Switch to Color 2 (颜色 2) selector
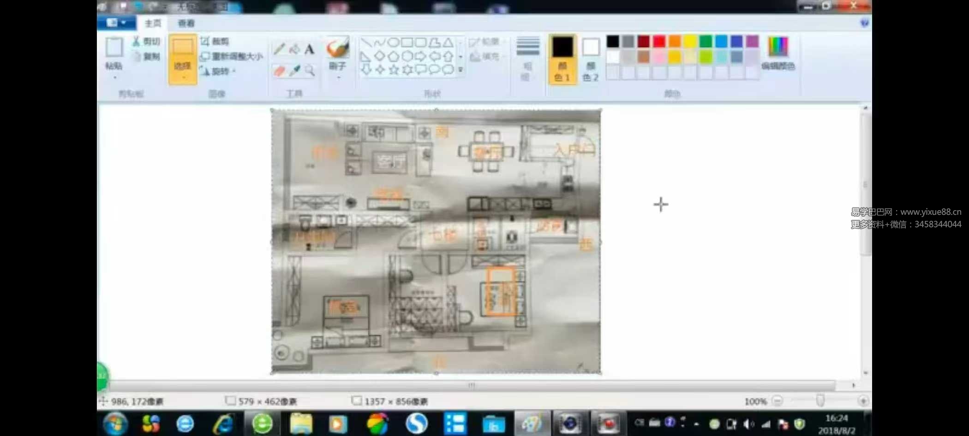This screenshot has width=969, height=436. pos(590,59)
